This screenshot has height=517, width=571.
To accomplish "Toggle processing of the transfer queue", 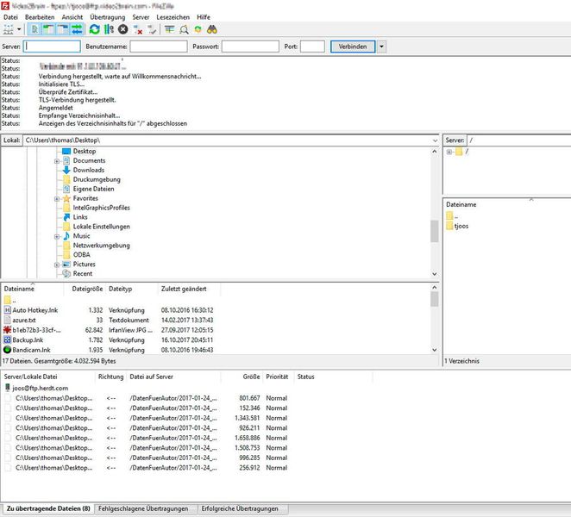I will (x=109, y=29).
